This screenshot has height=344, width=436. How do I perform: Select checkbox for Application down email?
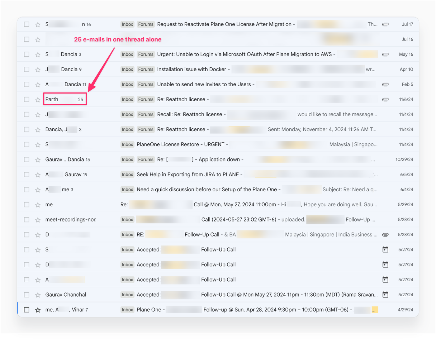[x=26, y=160]
